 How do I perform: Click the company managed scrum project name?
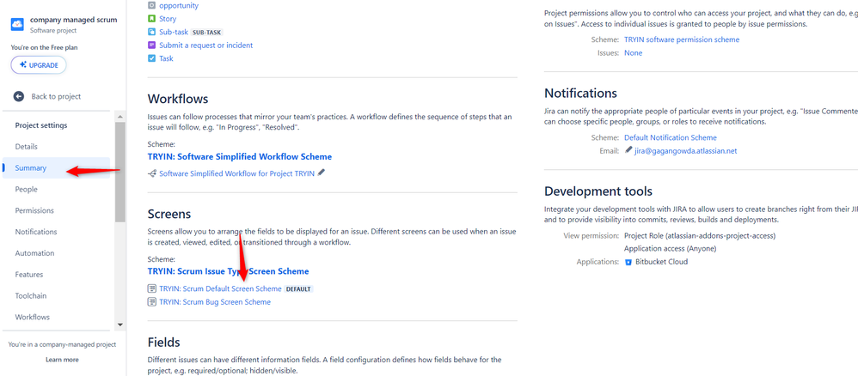(73, 20)
